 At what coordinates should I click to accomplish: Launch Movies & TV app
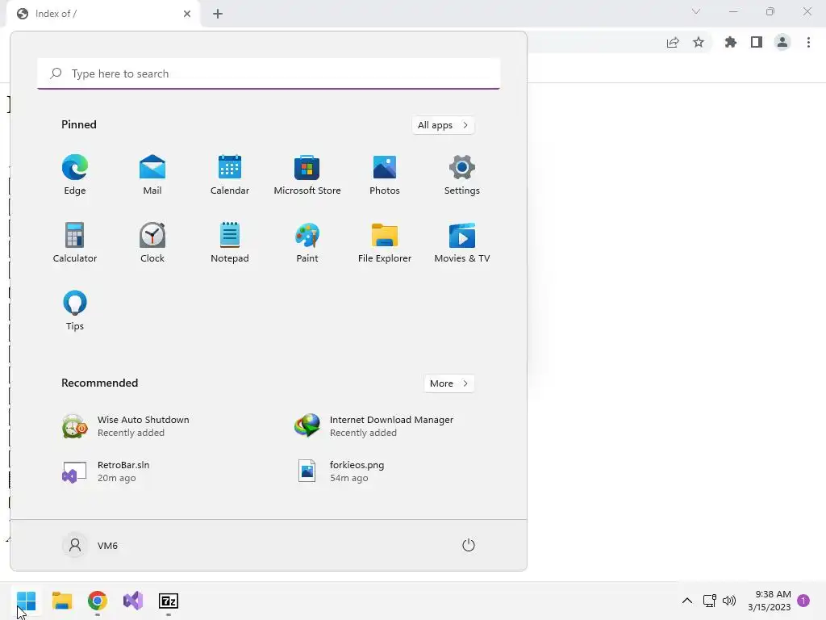pyautogui.click(x=462, y=242)
